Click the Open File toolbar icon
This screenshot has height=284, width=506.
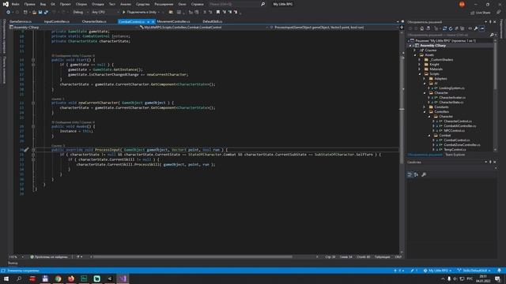[34, 13]
